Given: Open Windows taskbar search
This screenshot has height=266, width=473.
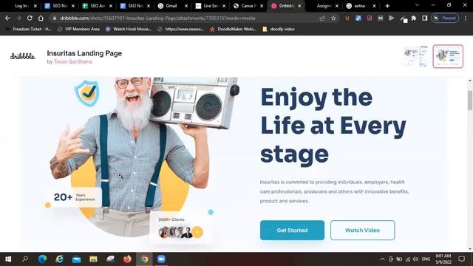Looking at the screenshot, I should 25,259.
